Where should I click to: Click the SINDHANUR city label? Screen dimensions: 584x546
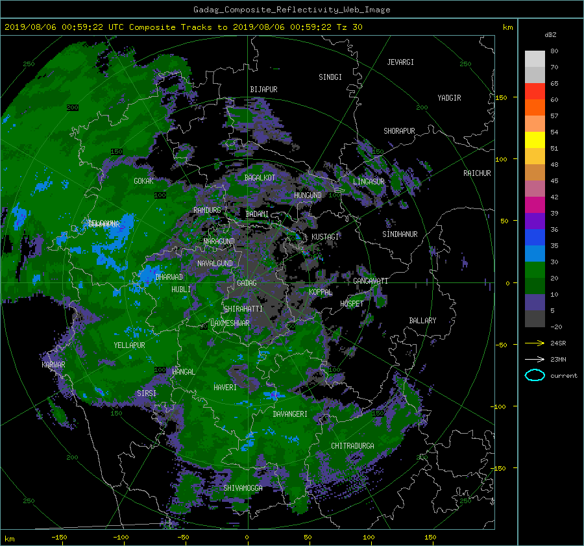click(400, 234)
